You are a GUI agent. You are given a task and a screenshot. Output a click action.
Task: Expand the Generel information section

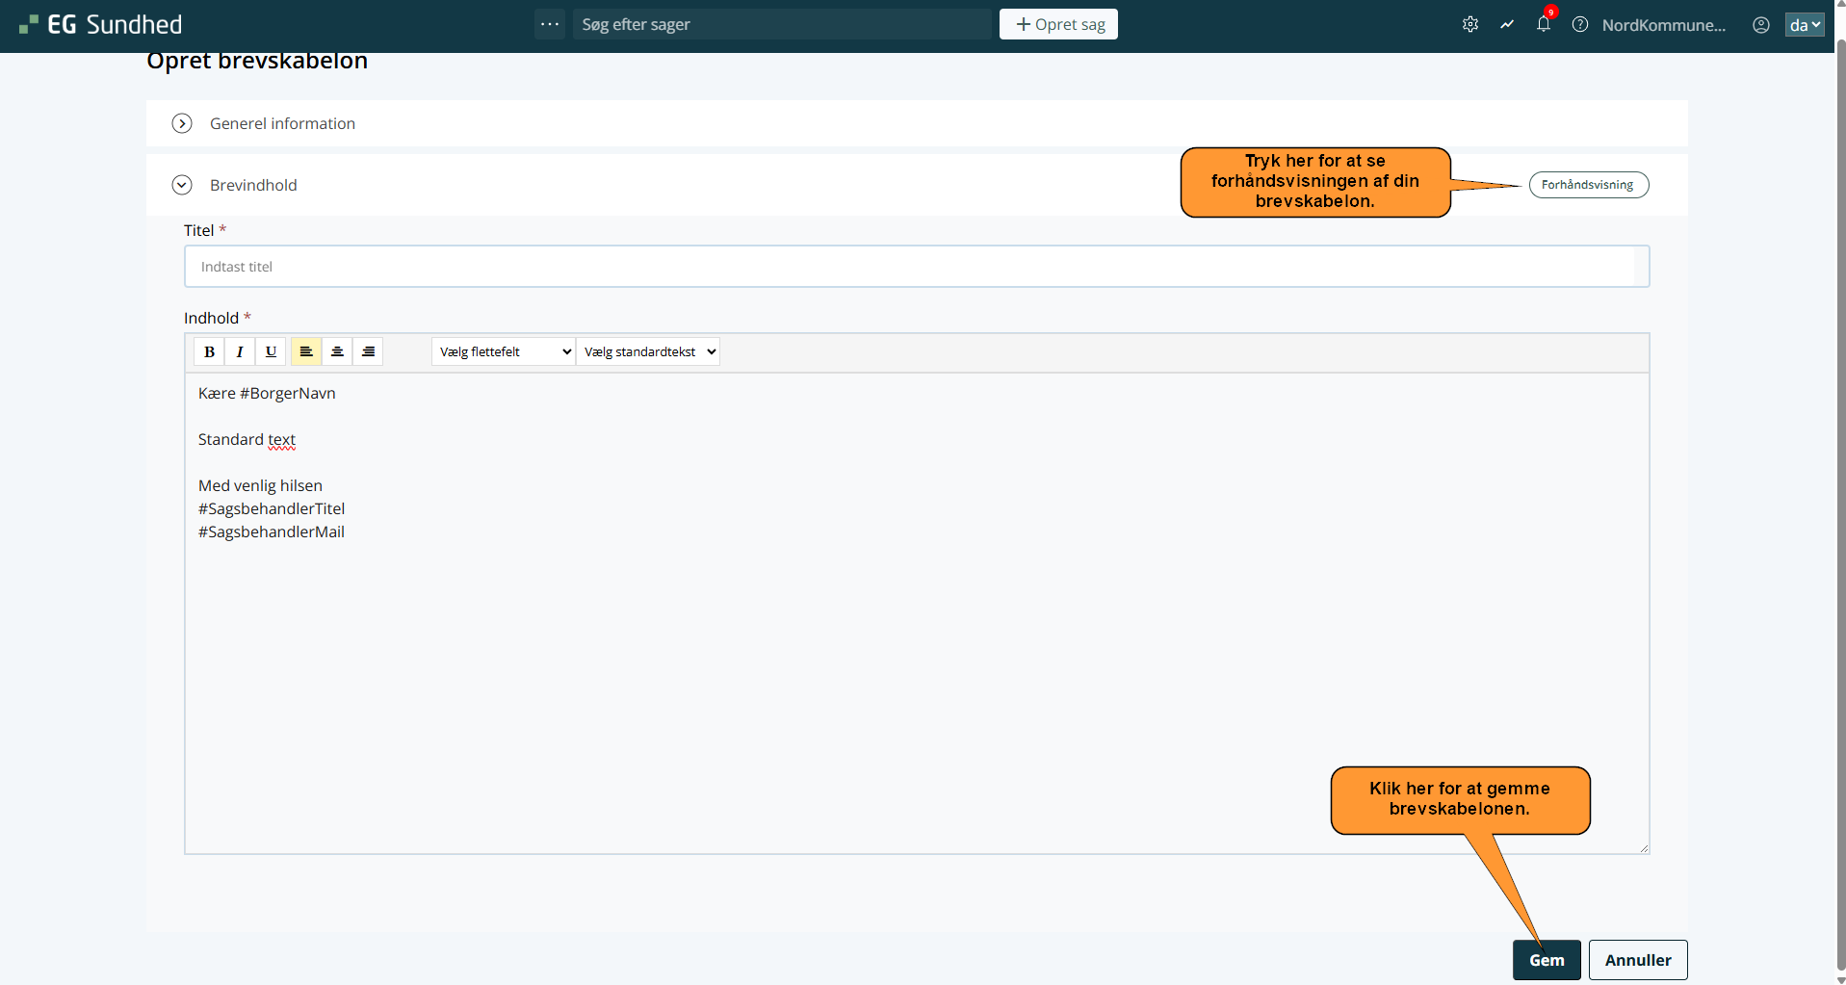(182, 123)
